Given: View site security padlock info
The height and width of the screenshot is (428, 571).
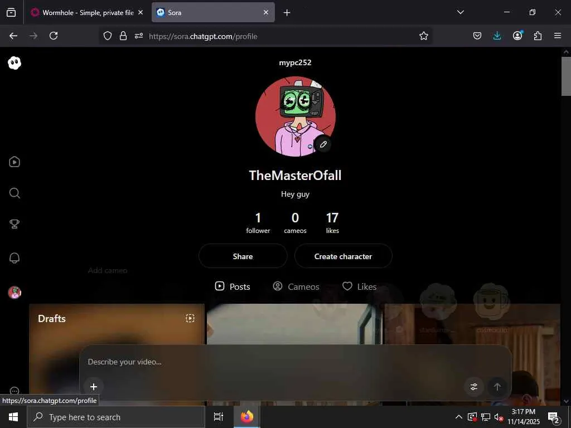Looking at the screenshot, I should click(x=123, y=36).
